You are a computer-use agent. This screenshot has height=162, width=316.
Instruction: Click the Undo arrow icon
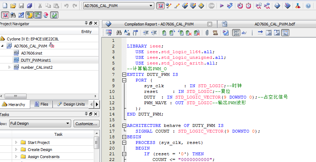(x=66, y=6)
